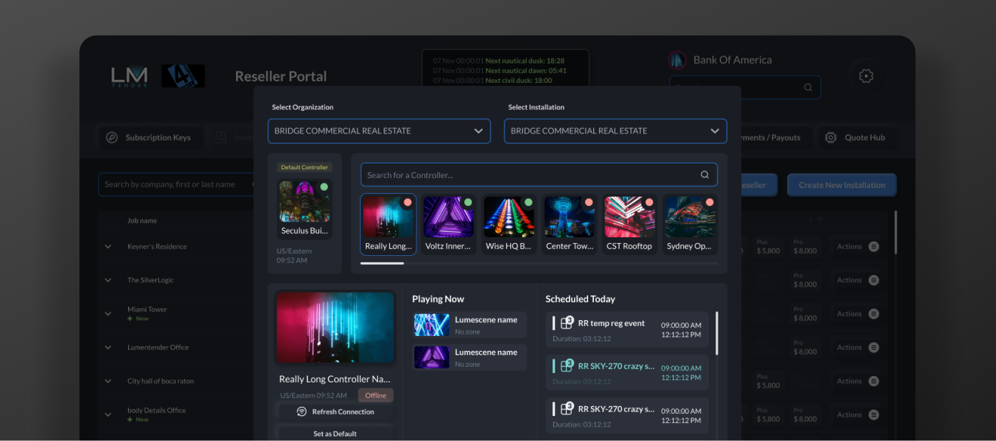996x441 pixels.
Task: Click the Create New Installation button
Action: 841,185
